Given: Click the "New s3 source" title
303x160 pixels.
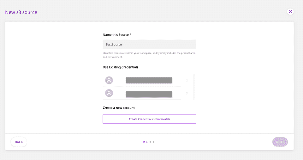Looking at the screenshot, I should (21, 12).
